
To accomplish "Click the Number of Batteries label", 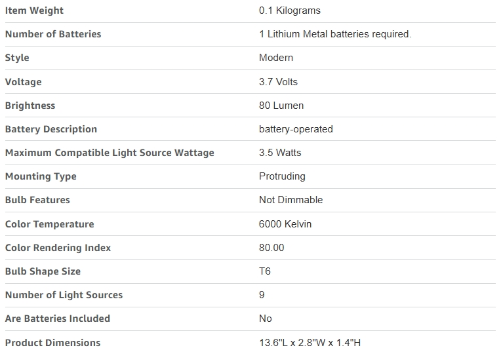I will pos(53,34).
